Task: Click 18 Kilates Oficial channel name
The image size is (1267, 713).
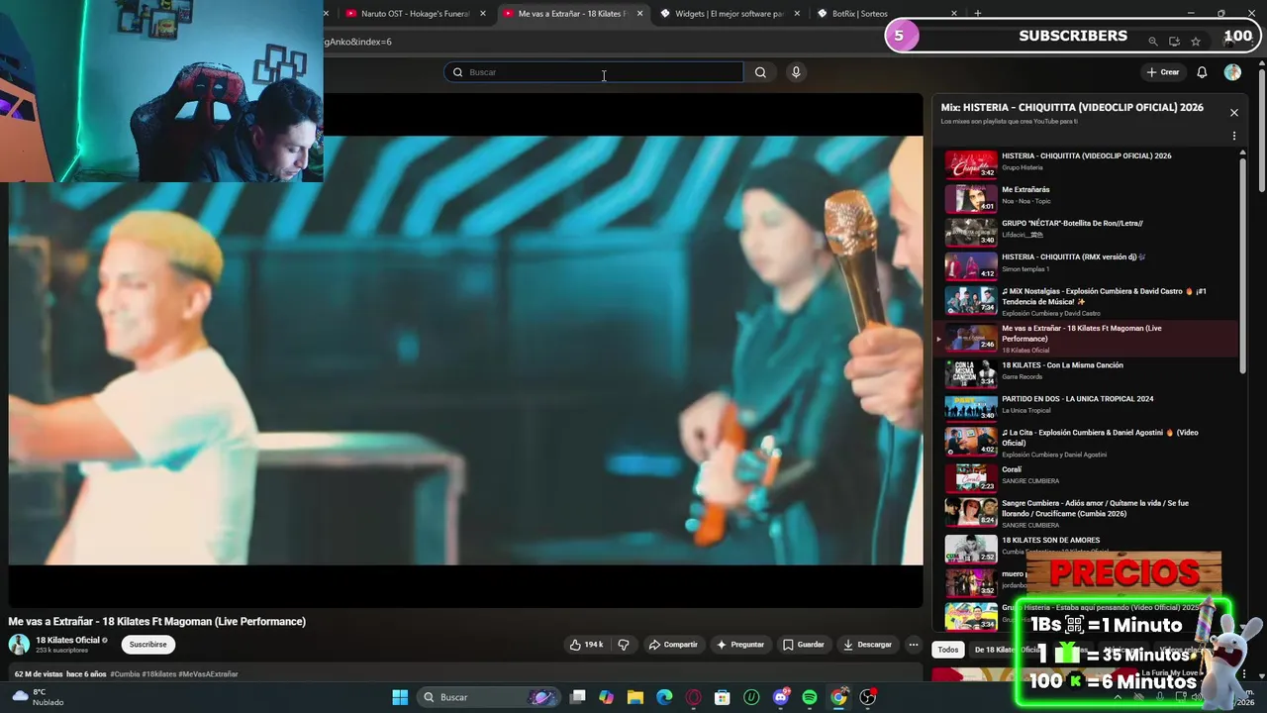Action: point(67,640)
